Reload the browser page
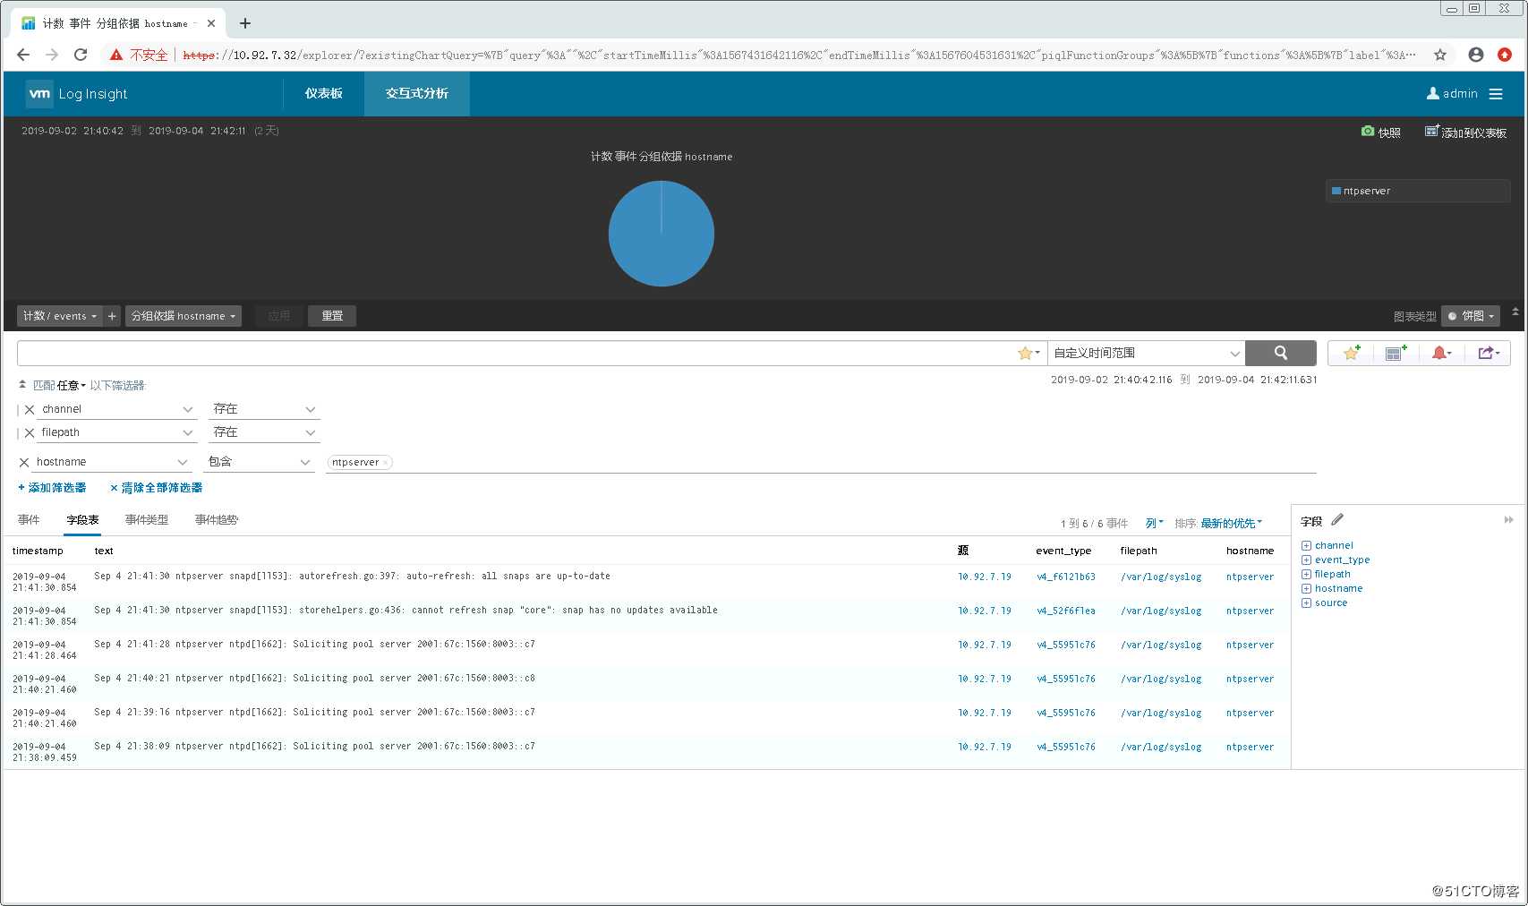This screenshot has height=906, width=1528. (x=81, y=55)
